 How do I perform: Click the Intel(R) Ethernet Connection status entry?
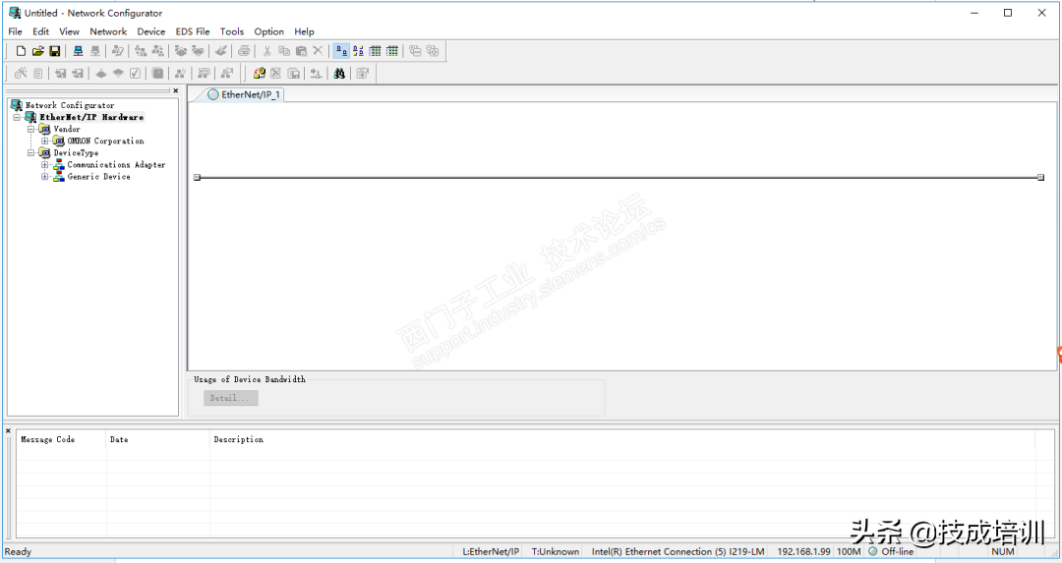678,551
